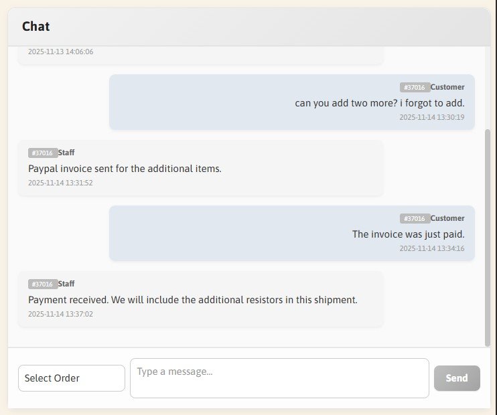Screen dimensions: 497x415
Task: Click timestamp 2025-11-14 13:37:02
Action: click(60, 314)
